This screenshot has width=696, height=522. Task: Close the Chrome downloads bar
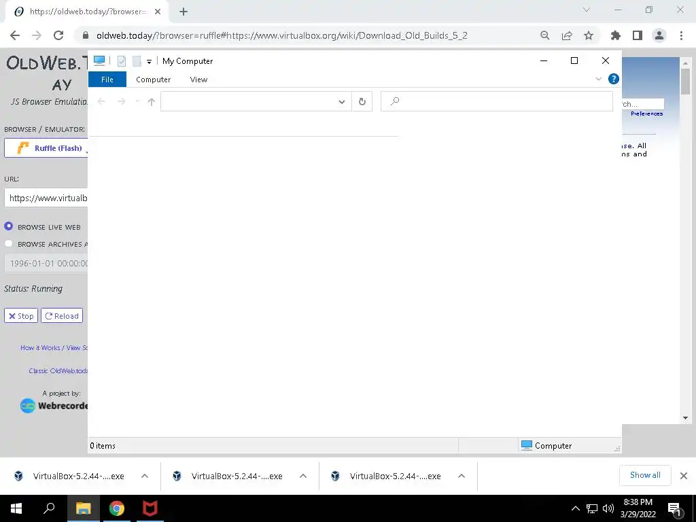click(x=684, y=476)
